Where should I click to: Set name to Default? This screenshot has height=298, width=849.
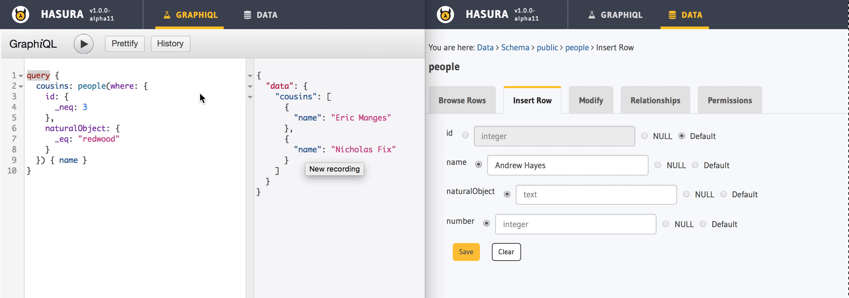[695, 165]
